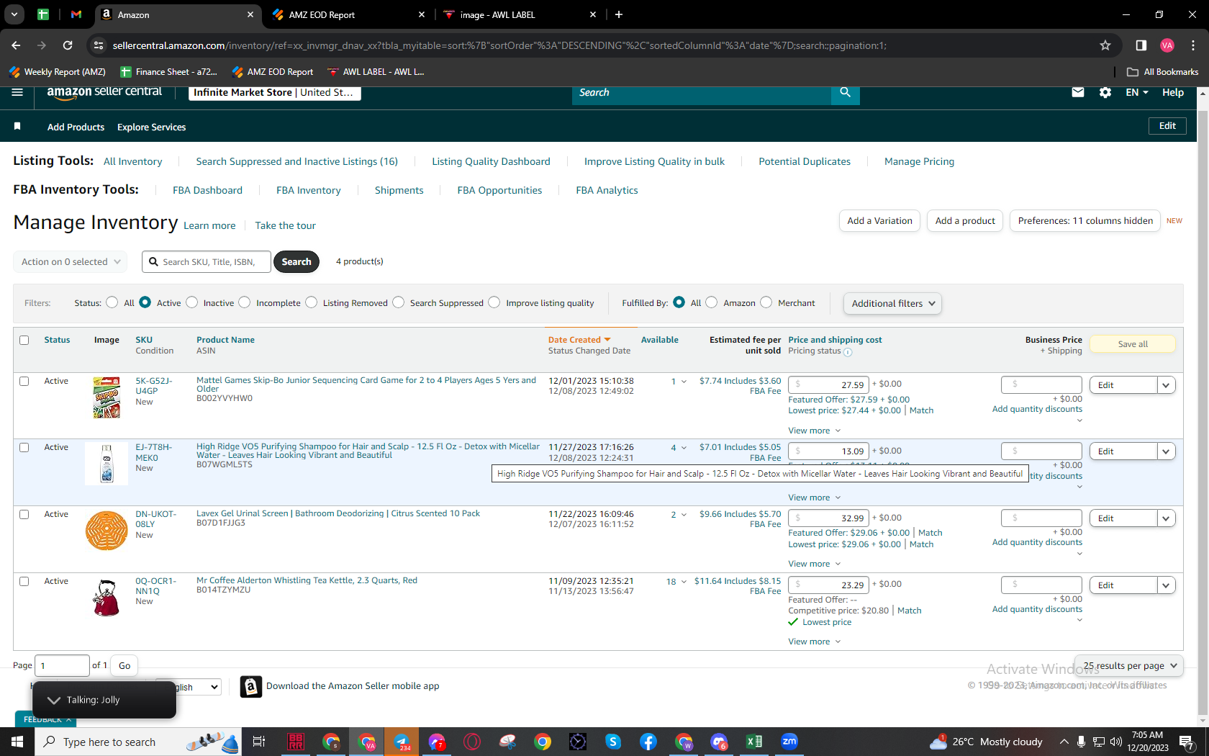1209x756 pixels.
Task: Open the Action on 0 selected dropdown
Action: [x=71, y=262]
